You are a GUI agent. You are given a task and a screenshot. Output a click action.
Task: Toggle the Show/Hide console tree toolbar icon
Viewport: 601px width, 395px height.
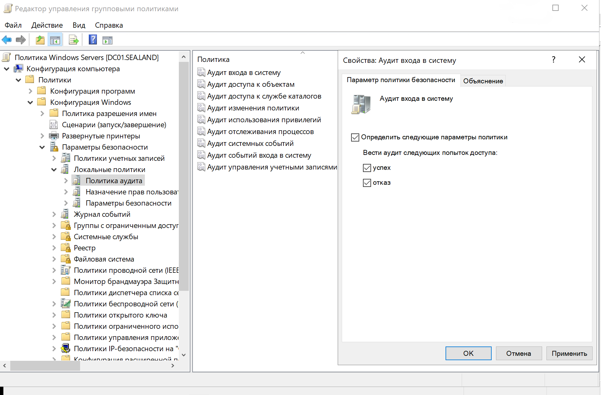tap(55, 39)
